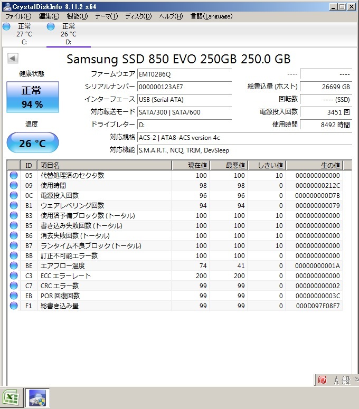Image resolution: width=359 pixels, height=409 pixels.
Task: Open the 編集(E) menu
Action: 49,16
